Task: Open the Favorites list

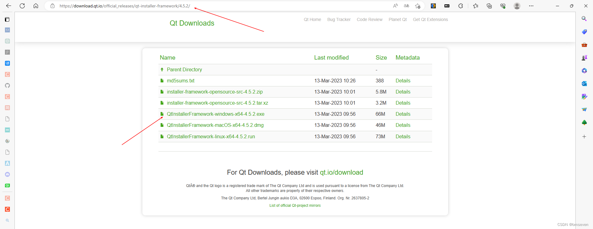Action: [476, 6]
